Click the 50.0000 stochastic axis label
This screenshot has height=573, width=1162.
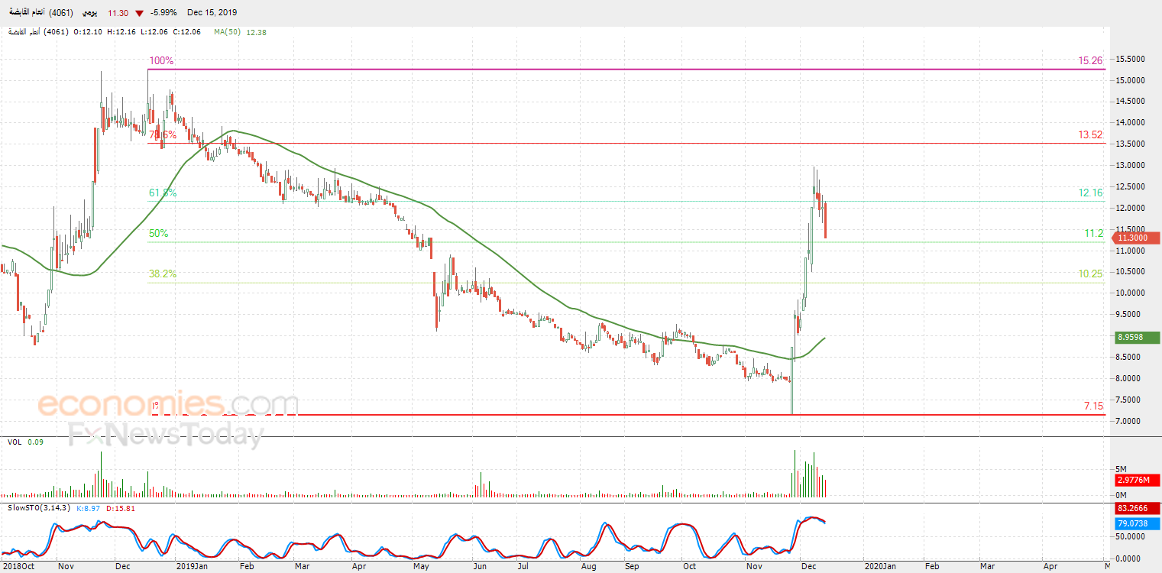1130,538
